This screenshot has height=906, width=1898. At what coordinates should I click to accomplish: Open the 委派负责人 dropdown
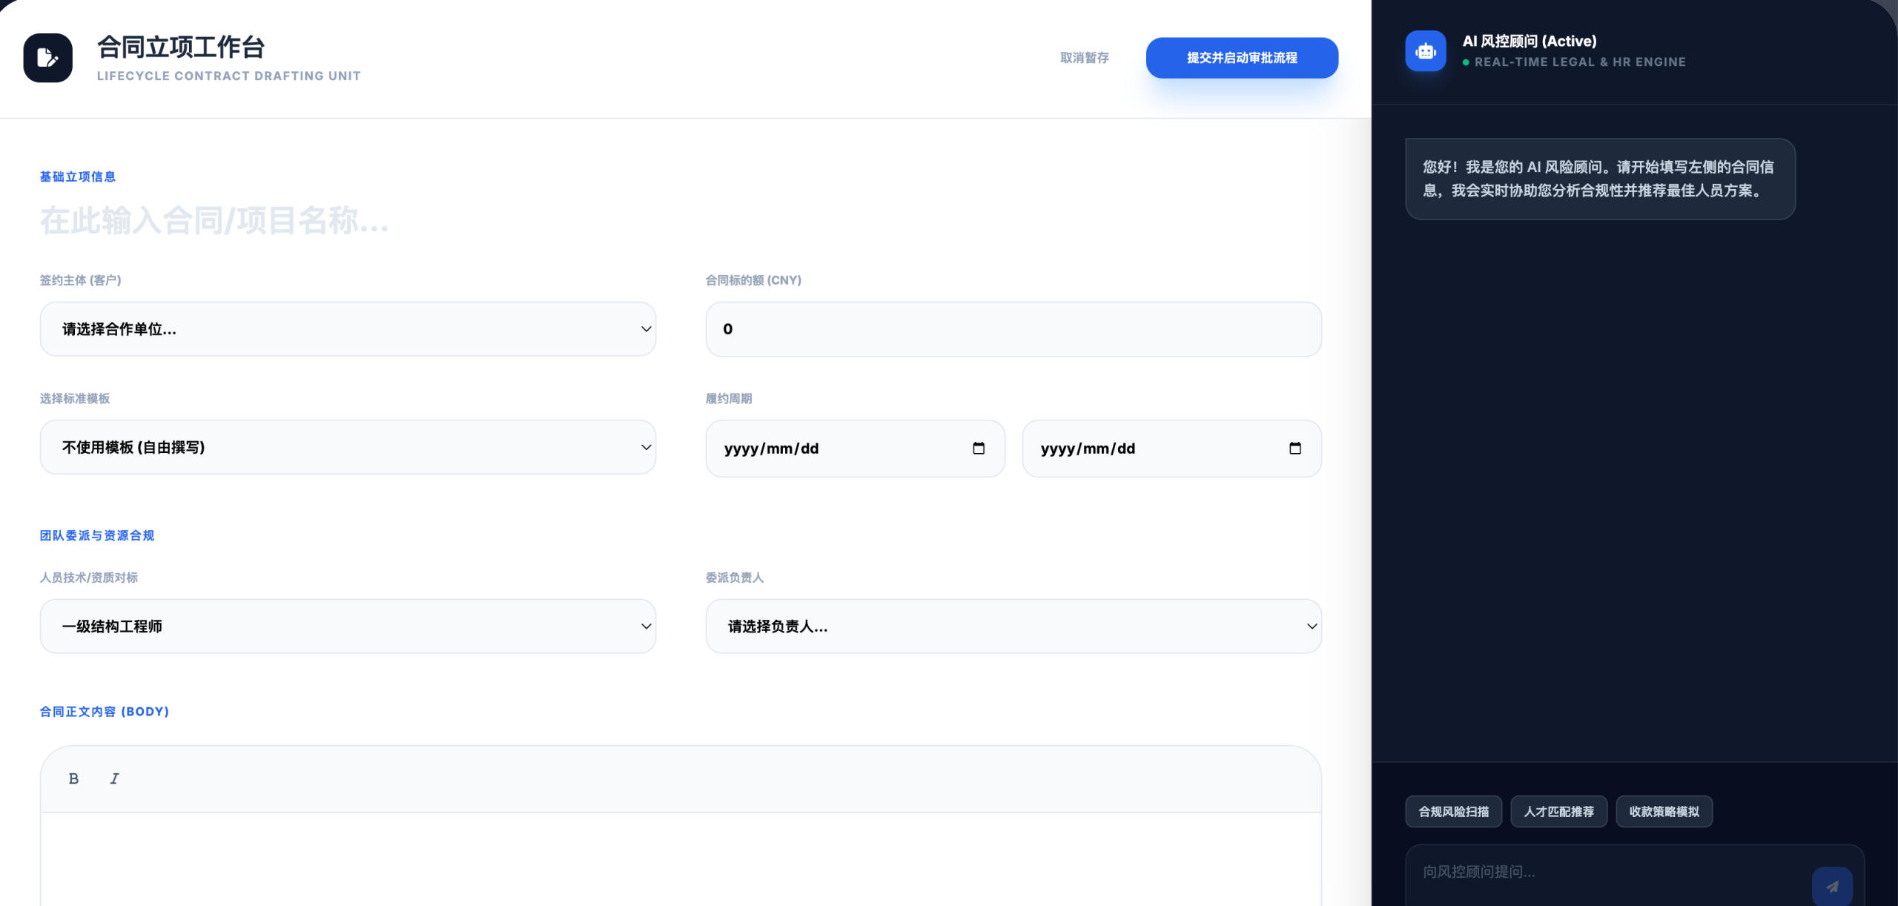pyautogui.click(x=1014, y=626)
